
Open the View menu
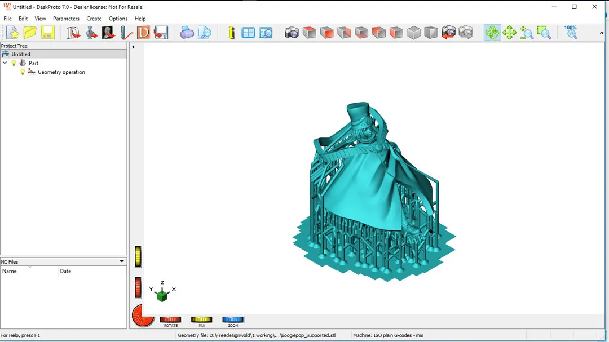[40, 19]
